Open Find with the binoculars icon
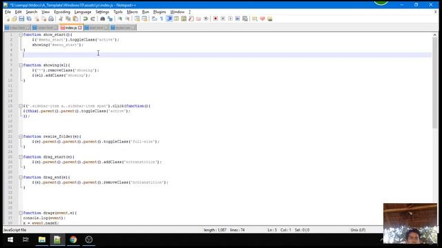 click(x=103, y=19)
